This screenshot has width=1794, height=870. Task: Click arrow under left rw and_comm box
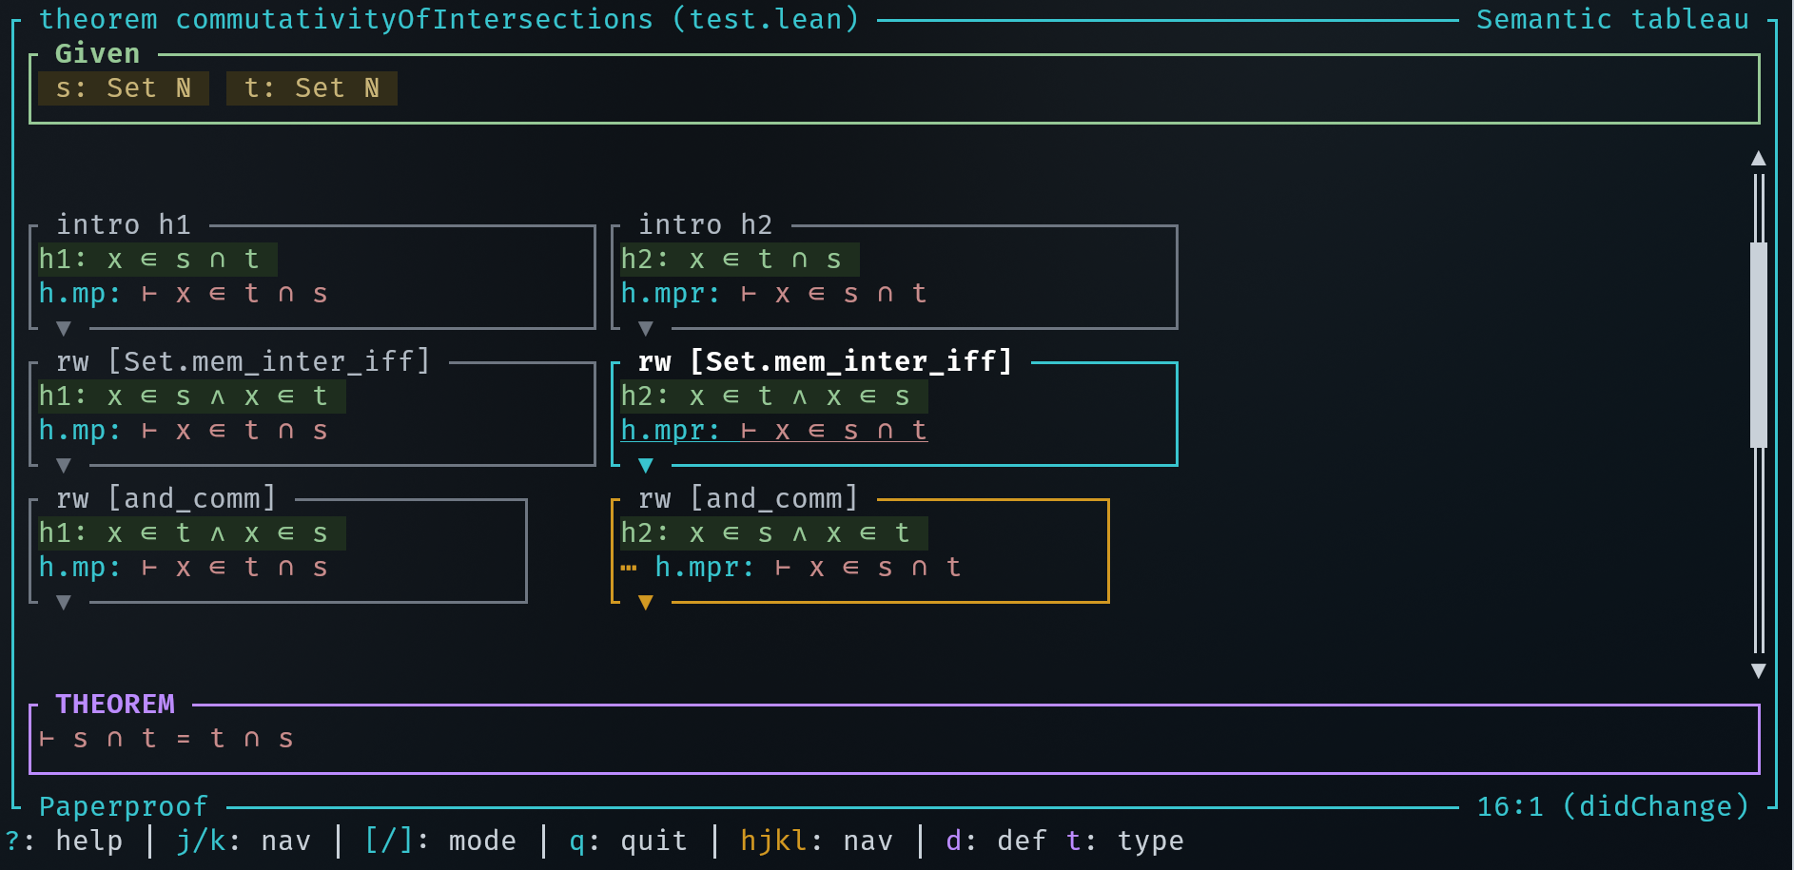click(x=64, y=603)
